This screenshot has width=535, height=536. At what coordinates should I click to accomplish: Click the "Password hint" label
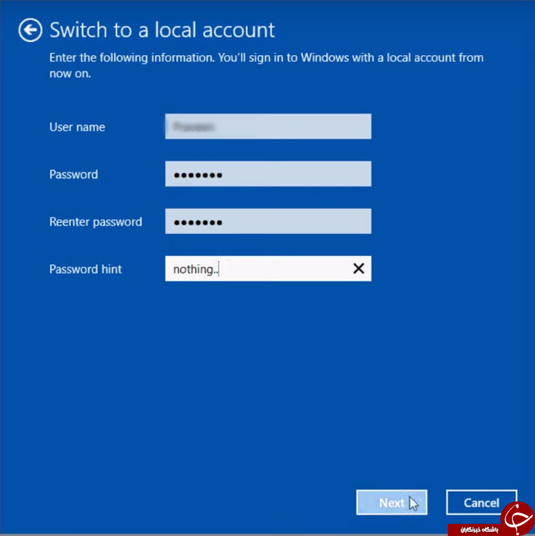click(x=85, y=269)
